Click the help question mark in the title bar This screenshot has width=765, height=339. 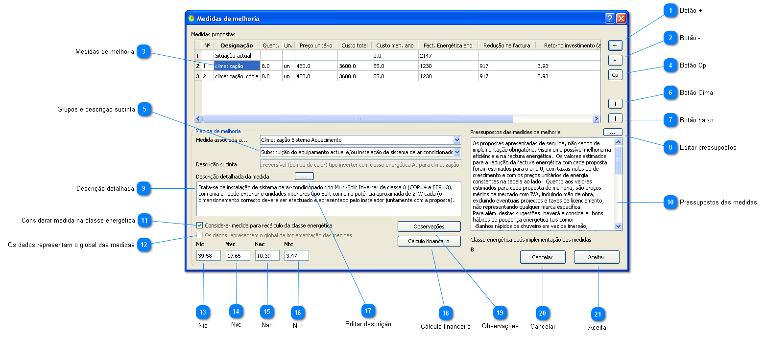click(609, 19)
